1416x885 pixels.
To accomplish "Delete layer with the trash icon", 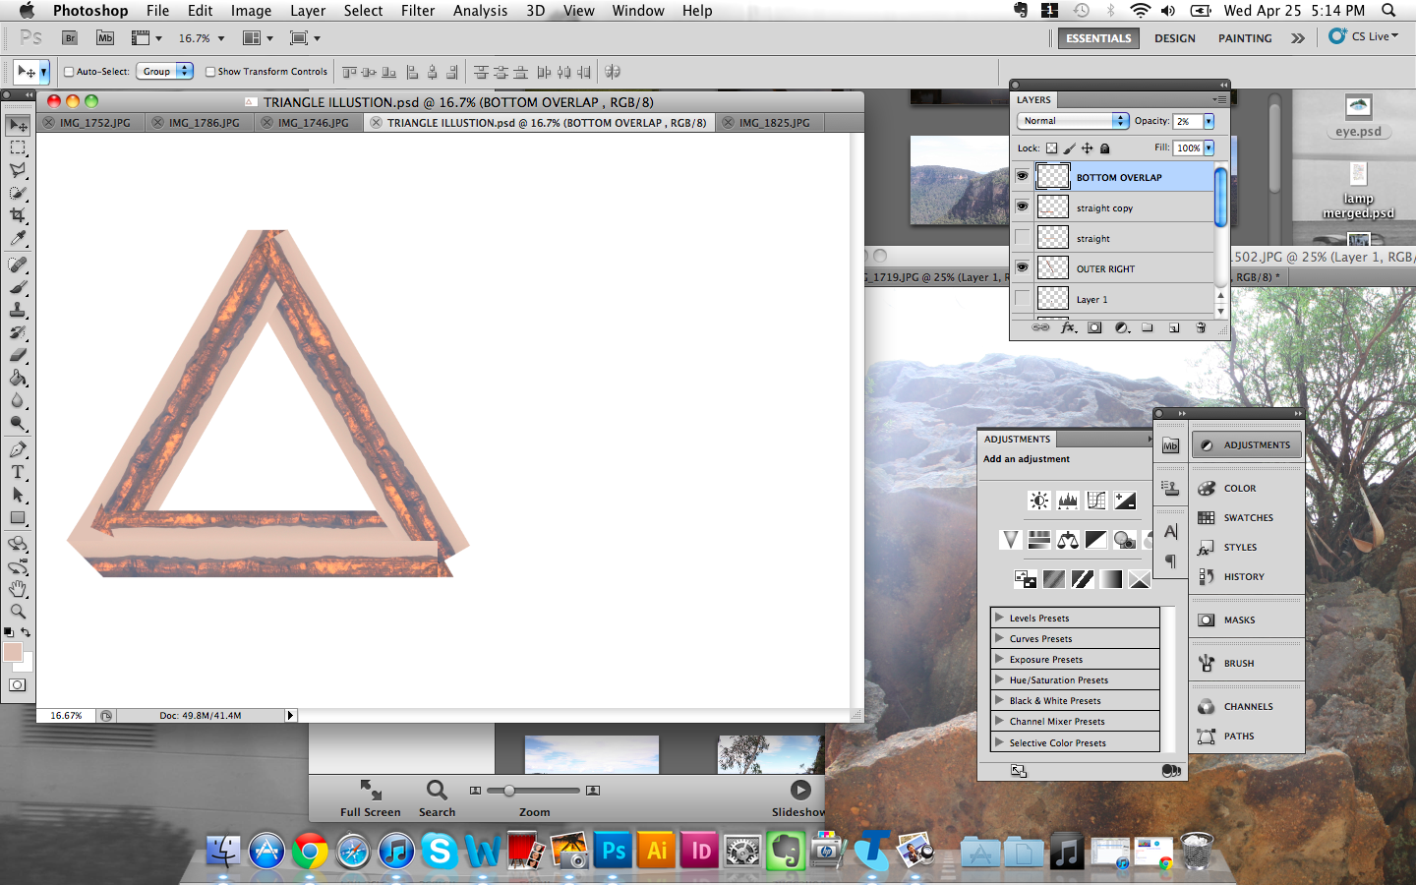I will click(x=1201, y=327).
